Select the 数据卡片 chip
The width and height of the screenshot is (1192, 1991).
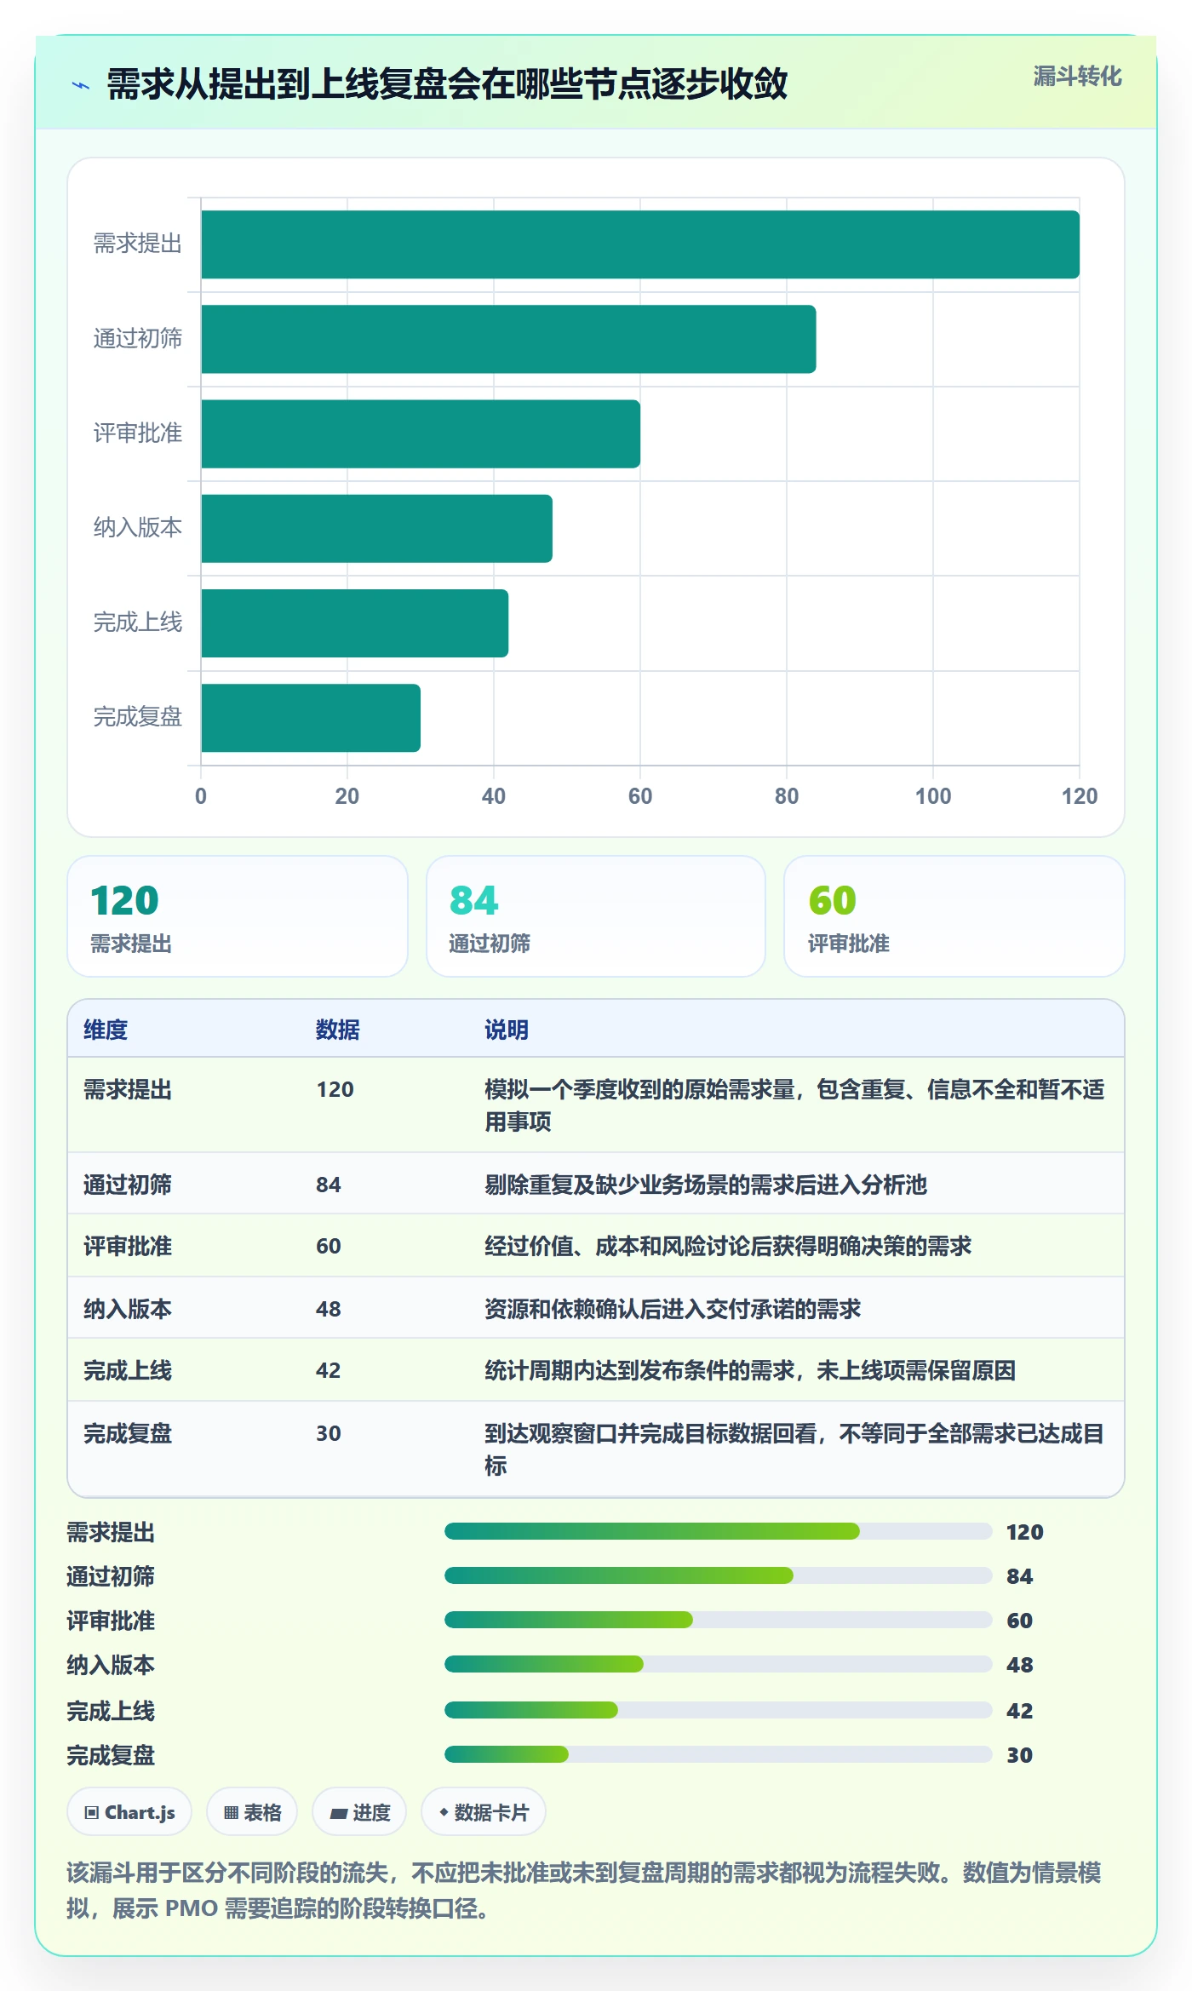(484, 1812)
